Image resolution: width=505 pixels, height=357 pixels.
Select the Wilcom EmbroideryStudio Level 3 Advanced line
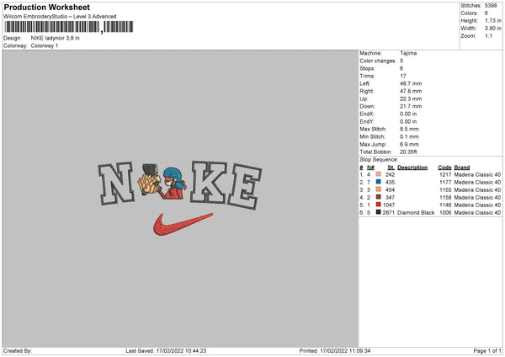[60, 17]
